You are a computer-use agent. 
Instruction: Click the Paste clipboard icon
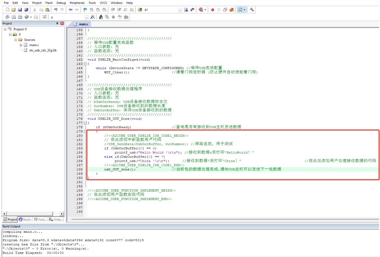47,10
